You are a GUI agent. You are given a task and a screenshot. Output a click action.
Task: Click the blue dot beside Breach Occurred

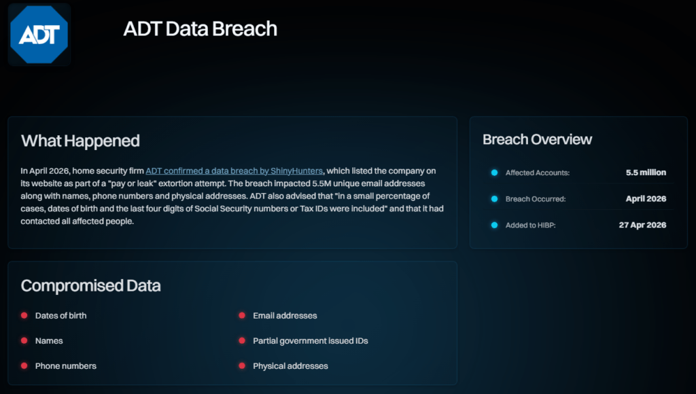495,199
